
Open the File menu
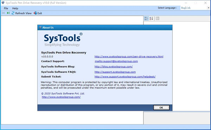[6, 8]
